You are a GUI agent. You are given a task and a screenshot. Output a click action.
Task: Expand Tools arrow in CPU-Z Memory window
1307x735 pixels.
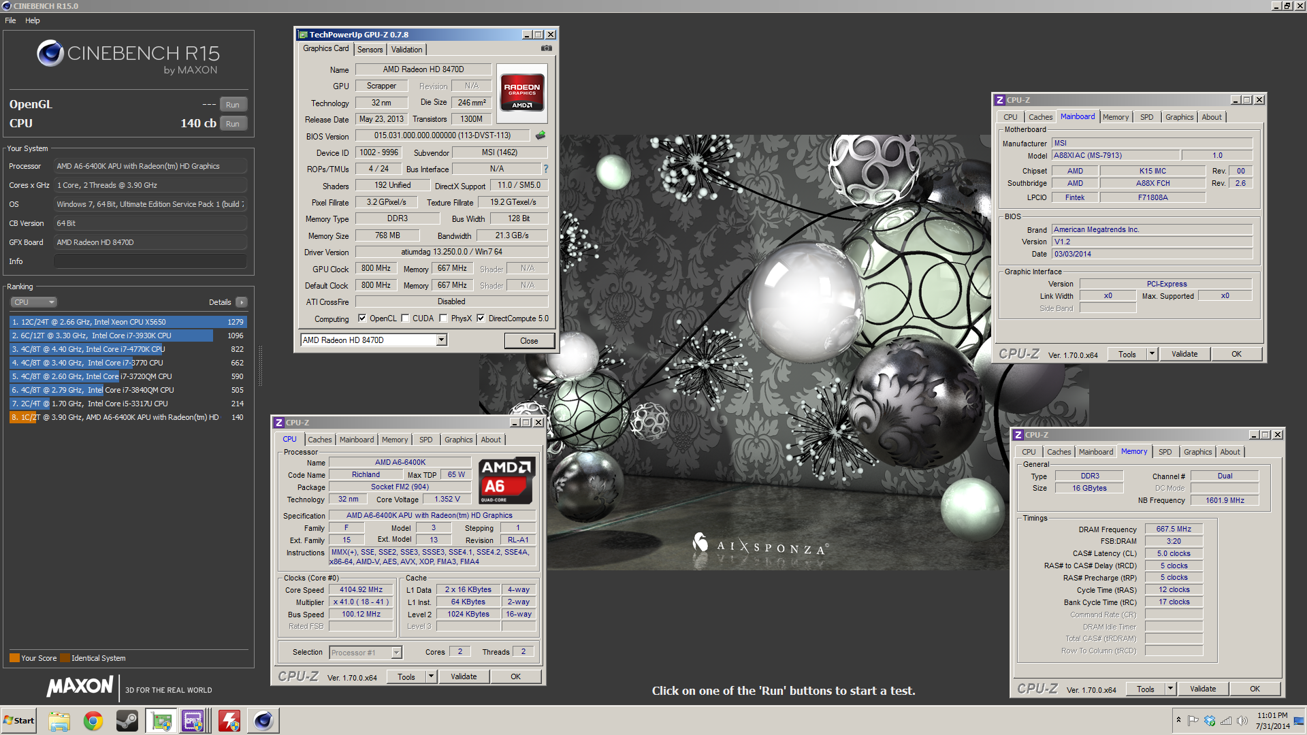(x=1170, y=689)
